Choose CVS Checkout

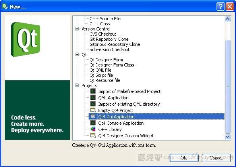103,34
